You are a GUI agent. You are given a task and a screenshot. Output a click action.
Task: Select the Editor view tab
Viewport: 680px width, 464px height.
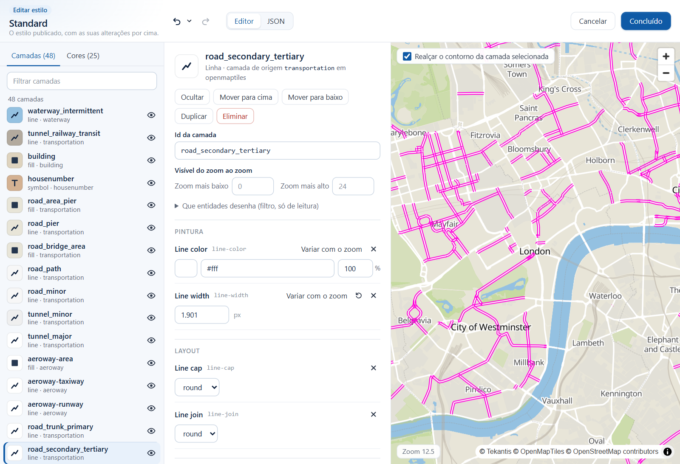click(244, 21)
